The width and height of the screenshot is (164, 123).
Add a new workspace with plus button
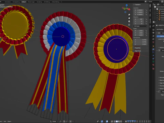pyautogui.click(x=61, y=2)
